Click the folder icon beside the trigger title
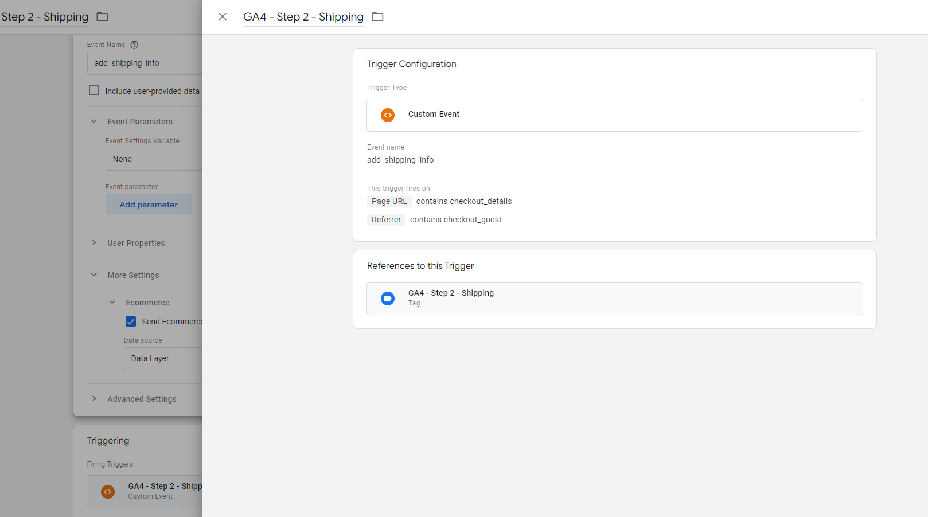 coord(377,17)
